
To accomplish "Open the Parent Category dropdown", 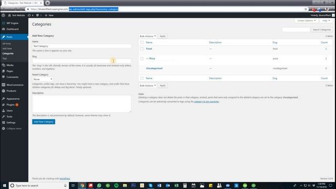I will 43,79.
